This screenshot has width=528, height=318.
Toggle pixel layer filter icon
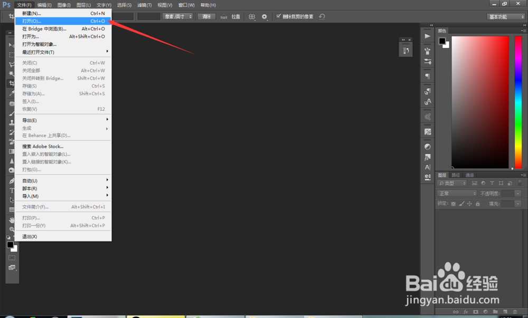tap(475, 183)
